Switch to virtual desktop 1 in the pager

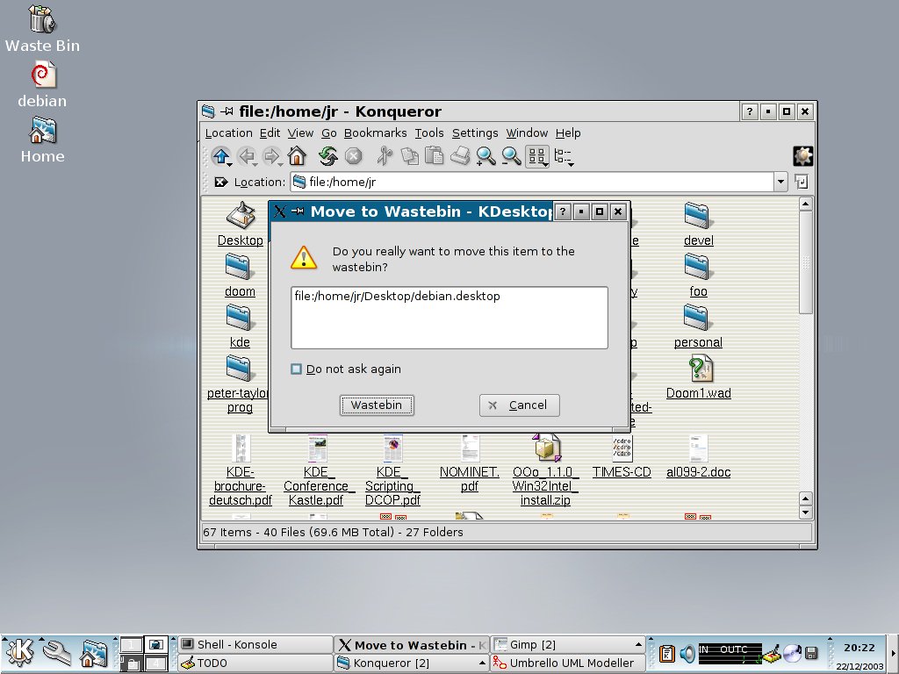(132, 644)
